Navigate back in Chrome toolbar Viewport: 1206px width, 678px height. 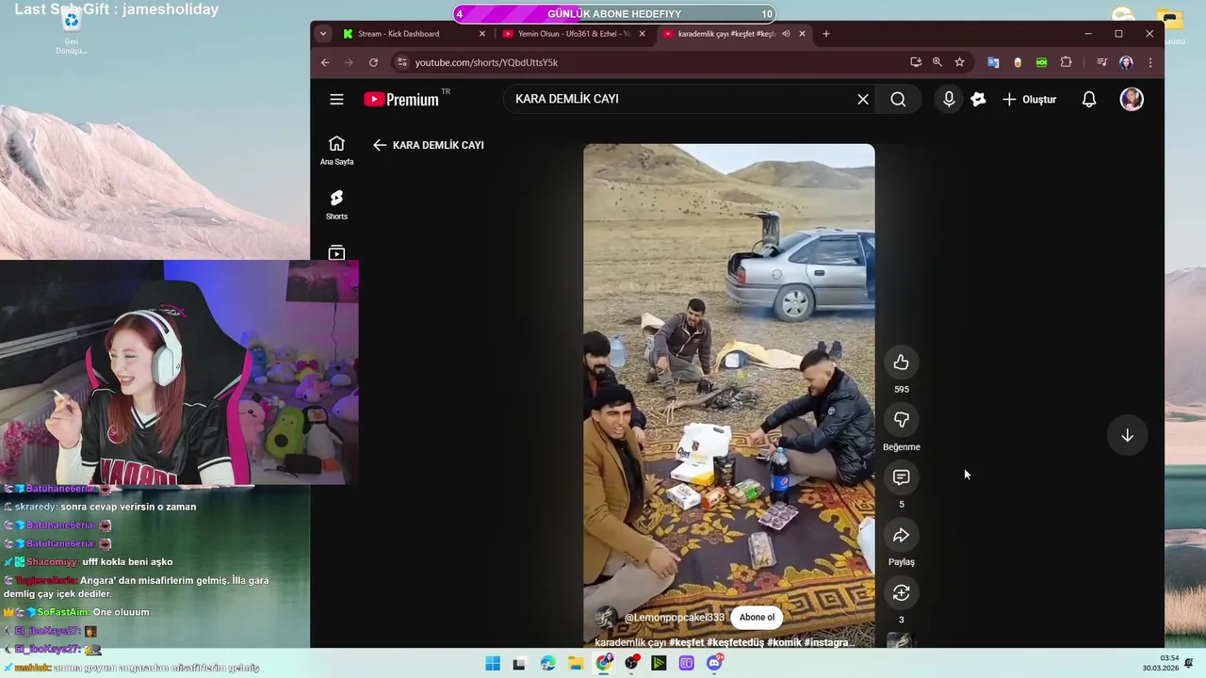pos(325,62)
